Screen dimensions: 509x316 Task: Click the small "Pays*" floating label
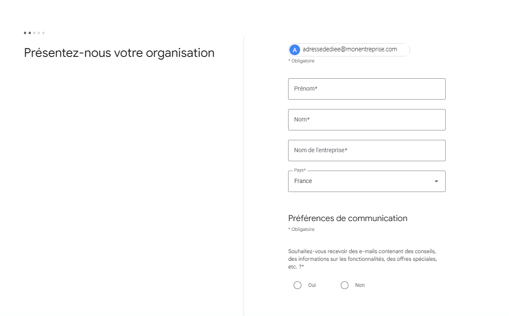(x=300, y=170)
